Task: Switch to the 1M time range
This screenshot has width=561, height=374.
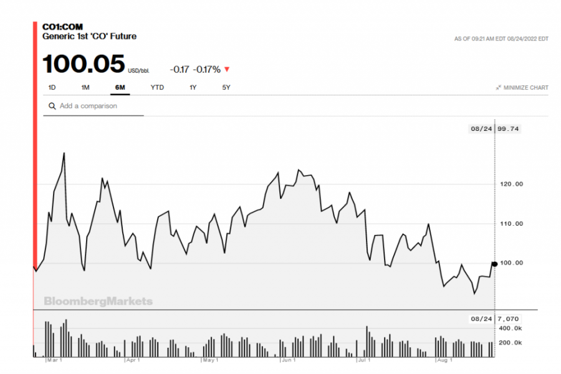Action: point(85,88)
